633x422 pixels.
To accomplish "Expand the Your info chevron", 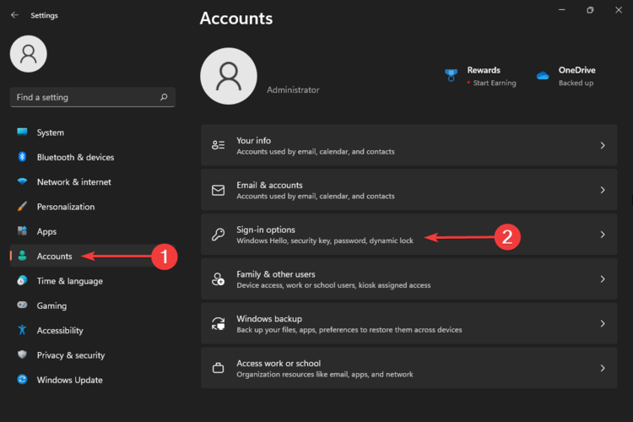I will (x=603, y=146).
